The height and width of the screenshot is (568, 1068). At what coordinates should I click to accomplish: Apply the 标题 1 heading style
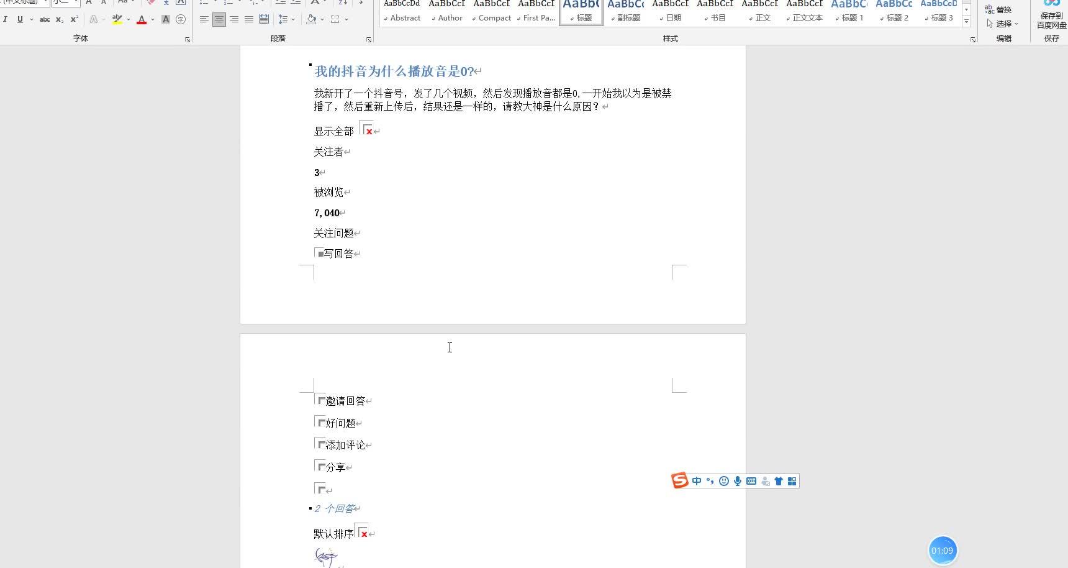click(x=849, y=12)
